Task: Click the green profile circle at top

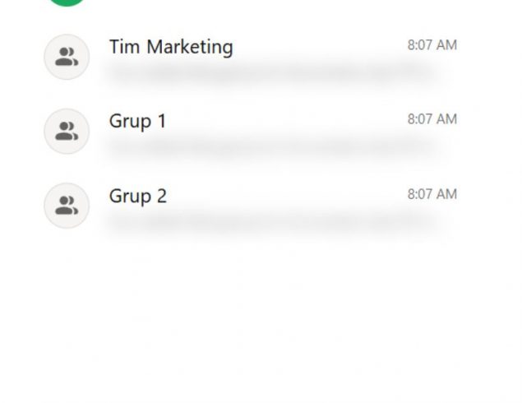Action: (67, 2)
